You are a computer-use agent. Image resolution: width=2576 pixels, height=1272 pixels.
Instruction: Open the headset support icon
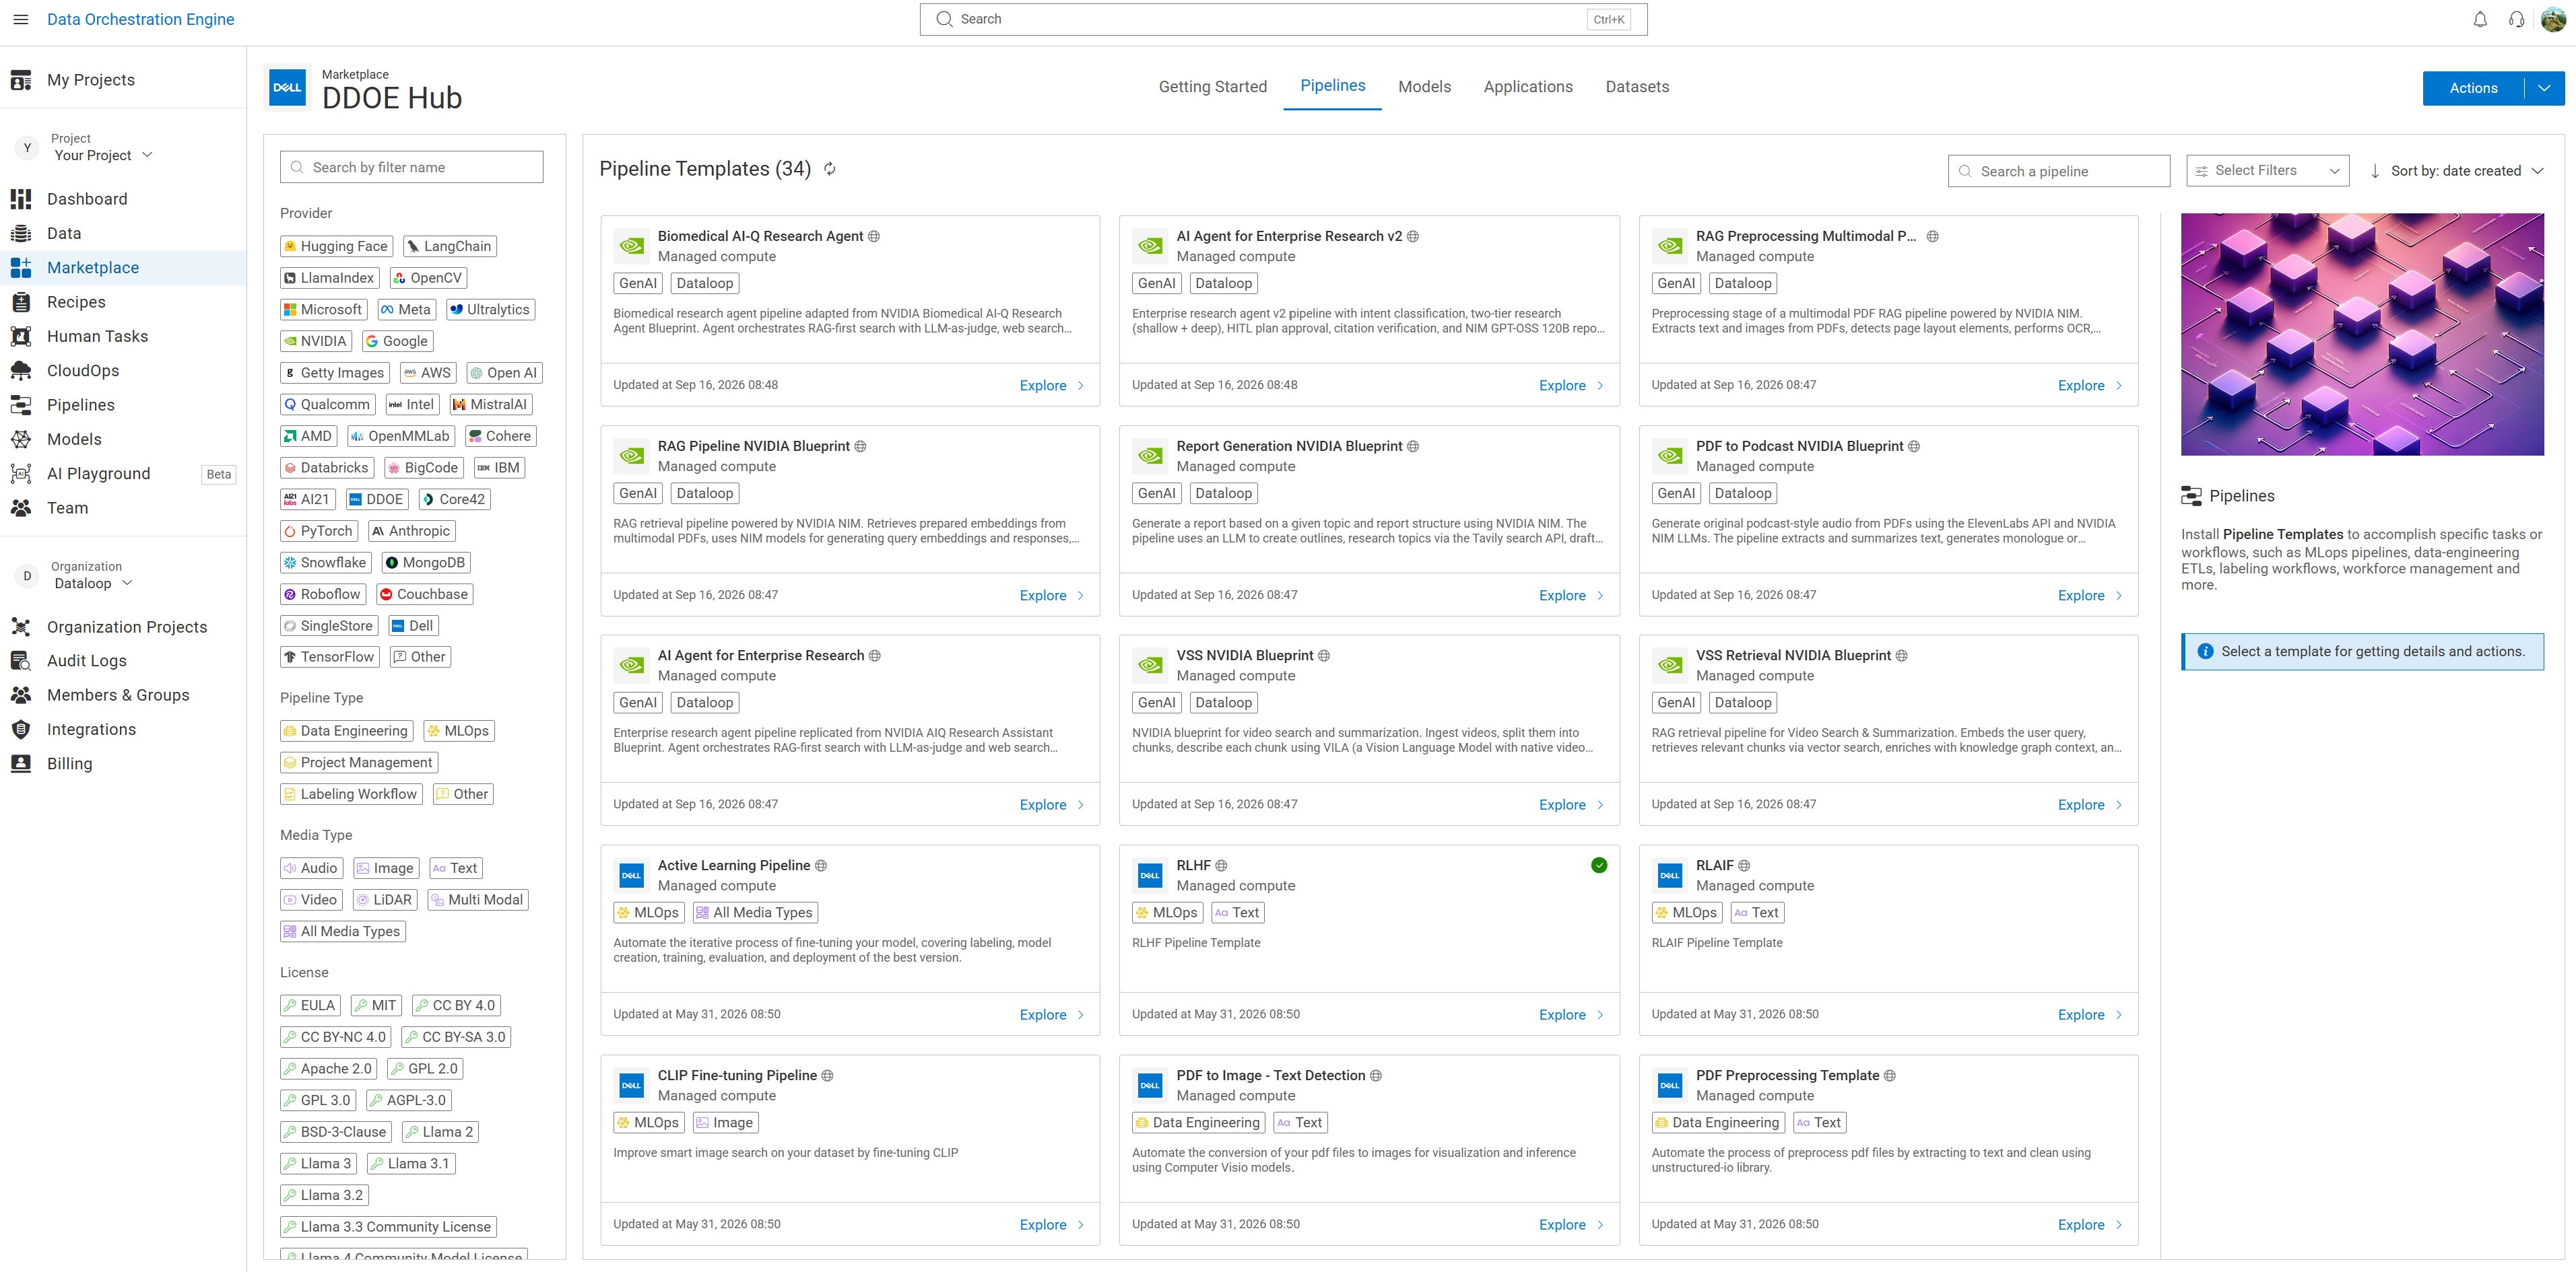pos(2516,19)
